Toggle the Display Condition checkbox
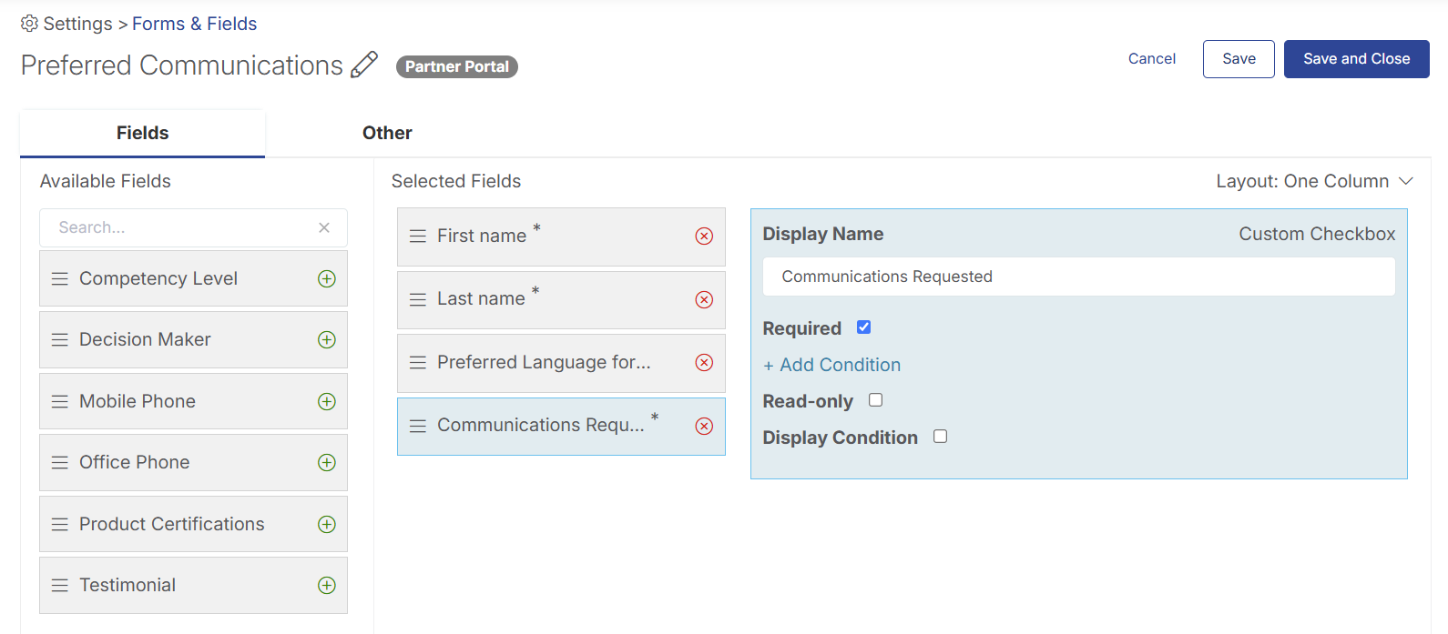 click(x=941, y=437)
